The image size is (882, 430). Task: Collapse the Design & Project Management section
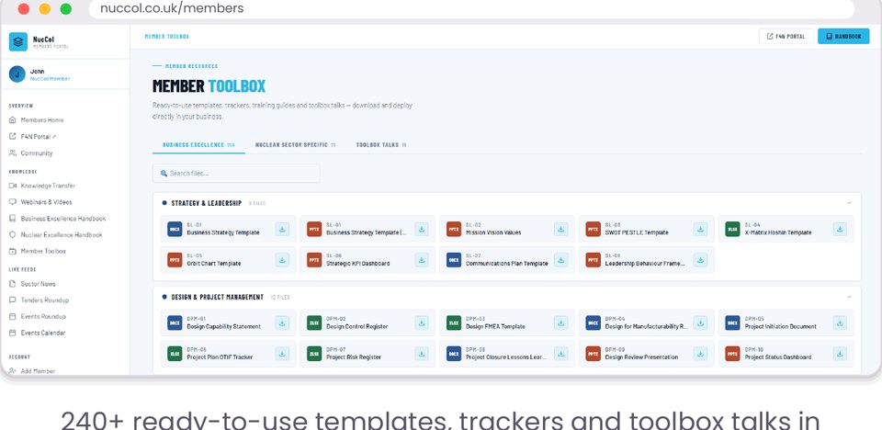pos(849,297)
